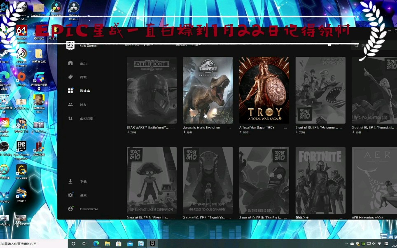
Task: Install 3 out of 10 EP 2
Action: [x=357, y=132]
